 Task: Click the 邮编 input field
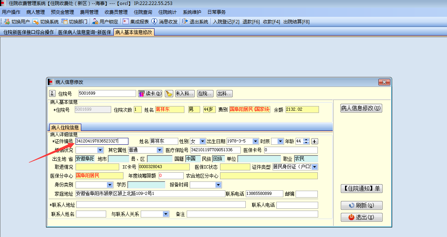tap(306, 194)
